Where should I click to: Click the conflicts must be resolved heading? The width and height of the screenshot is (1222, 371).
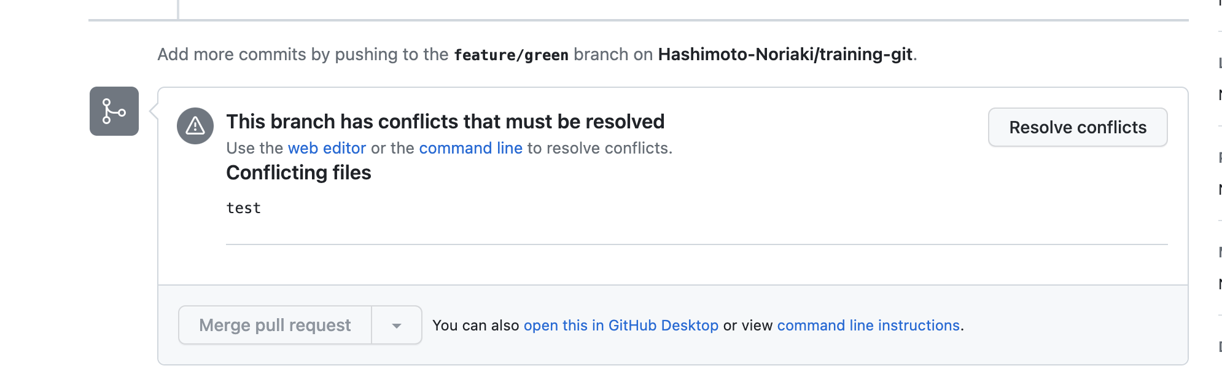point(445,122)
